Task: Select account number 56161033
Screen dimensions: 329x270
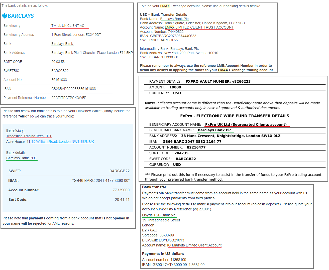Action: pos(59,80)
